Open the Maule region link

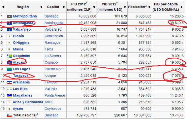click(x=18, y=49)
